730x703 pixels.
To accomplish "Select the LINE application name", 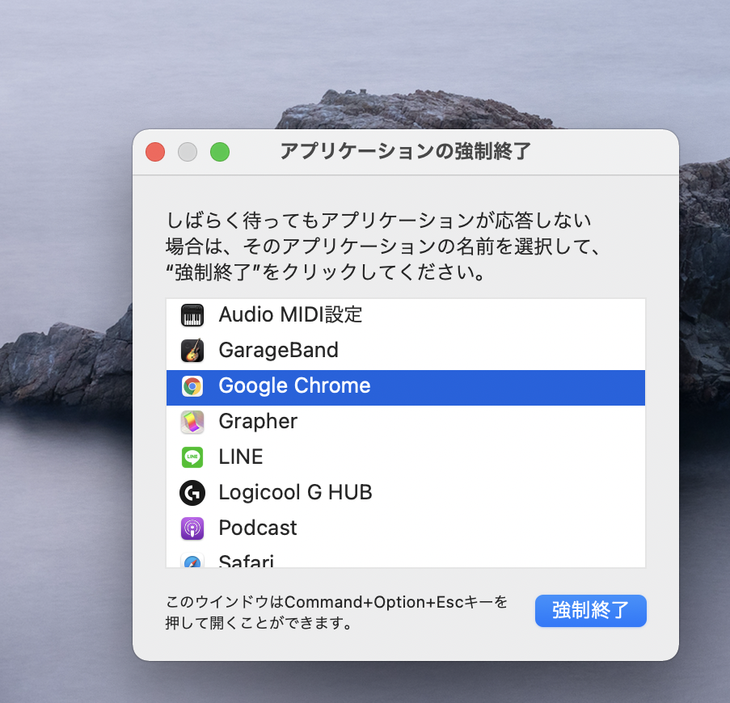I will [241, 457].
